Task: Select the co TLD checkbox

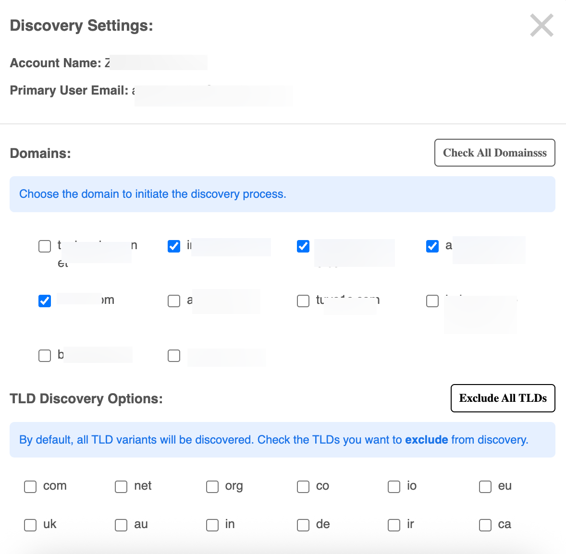Action: tap(303, 487)
